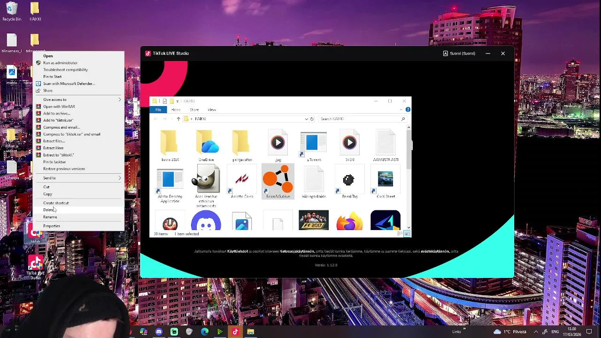Open the Discord icon in Explorer

[206, 220]
